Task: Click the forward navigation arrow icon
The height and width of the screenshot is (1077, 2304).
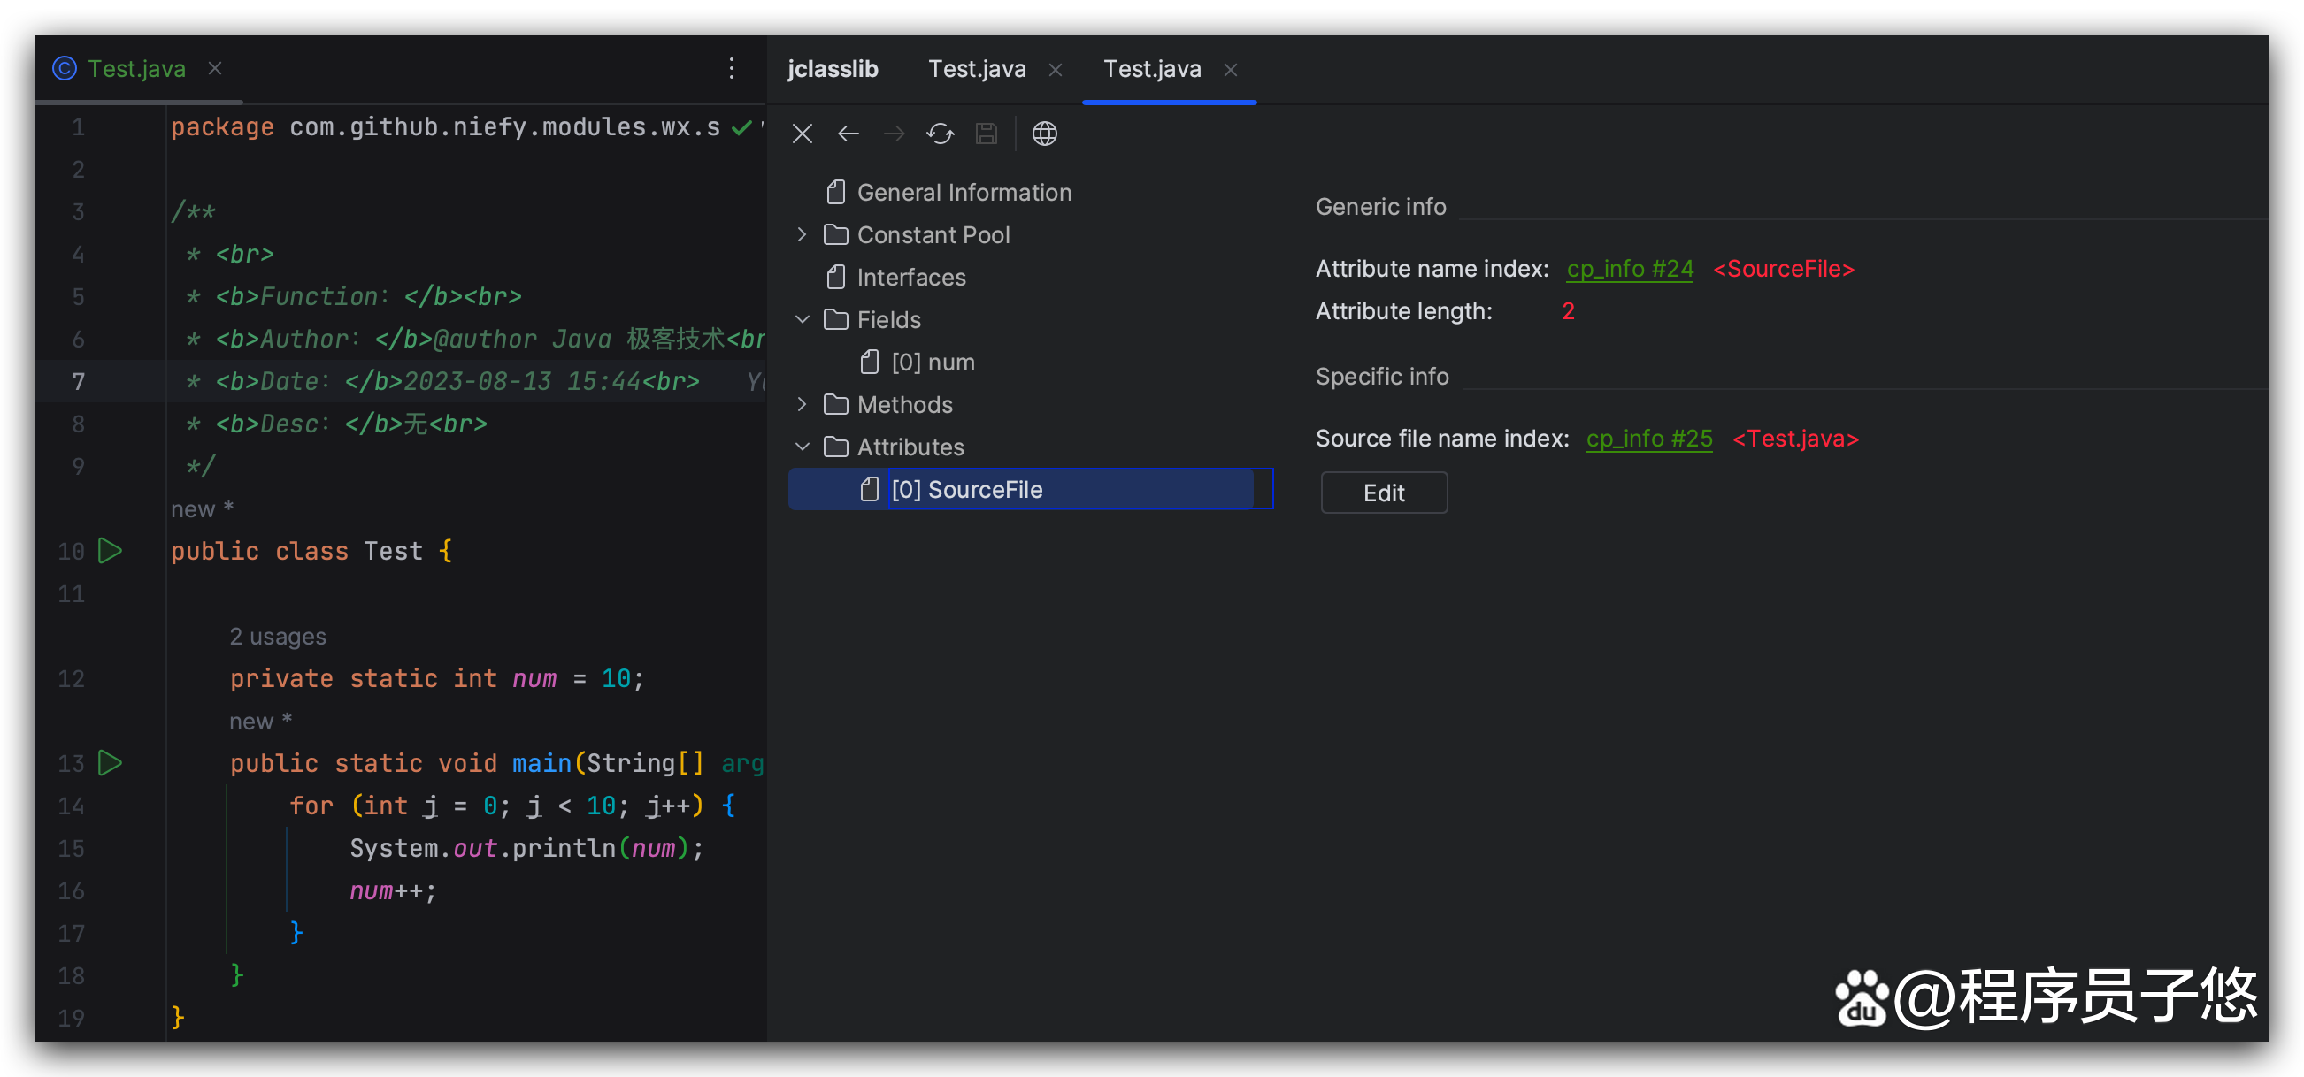Action: [894, 134]
